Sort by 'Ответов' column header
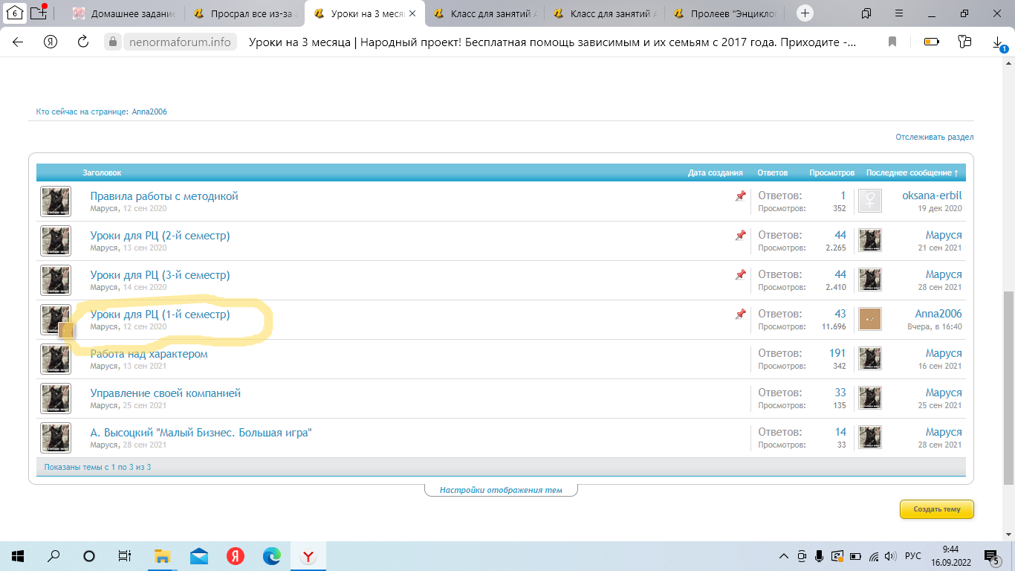 [772, 172]
